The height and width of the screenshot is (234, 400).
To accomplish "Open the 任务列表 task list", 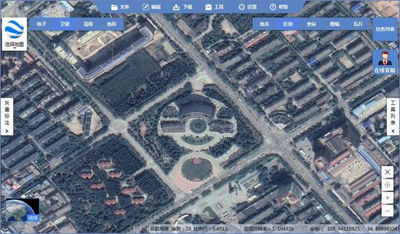I will (x=385, y=29).
